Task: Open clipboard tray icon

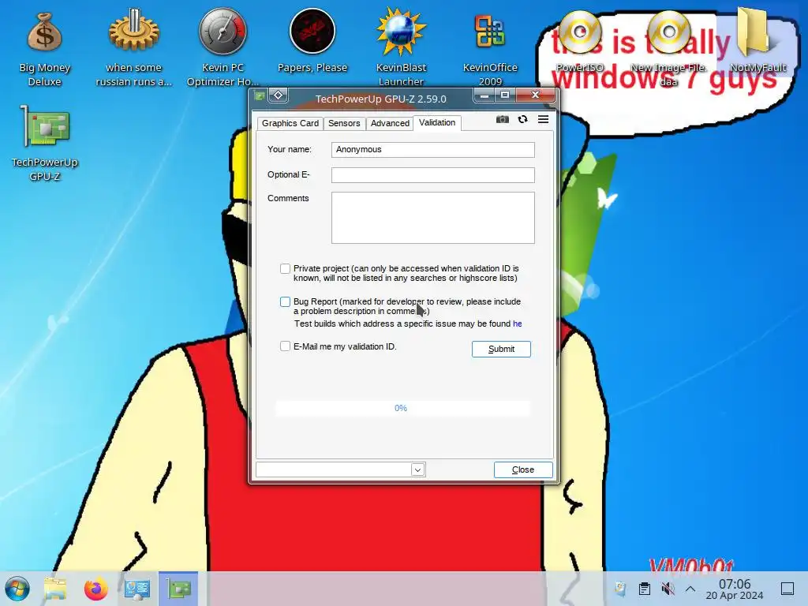Action: click(644, 589)
